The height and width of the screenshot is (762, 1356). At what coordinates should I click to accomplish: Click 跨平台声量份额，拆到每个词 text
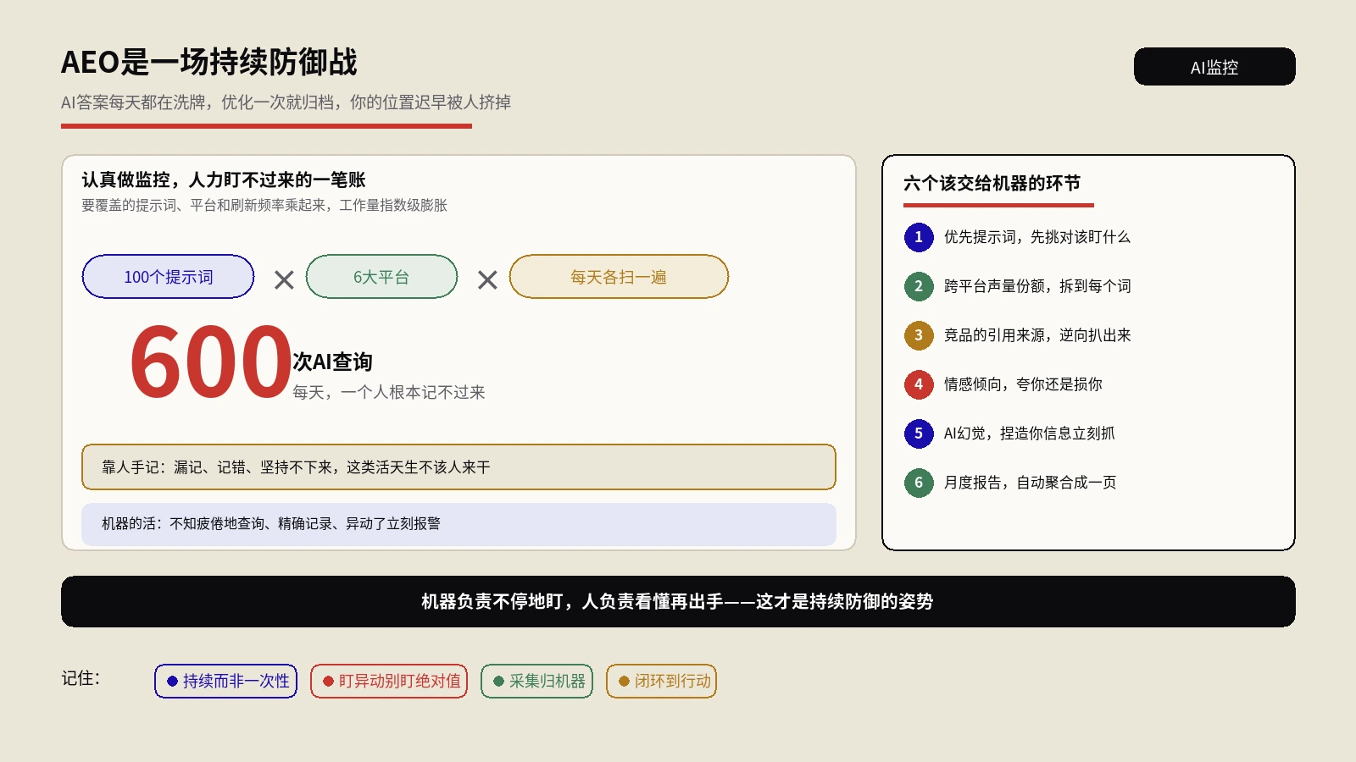[x=1037, y=286]
